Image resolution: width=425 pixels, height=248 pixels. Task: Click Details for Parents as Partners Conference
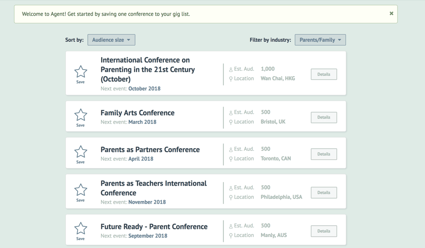point(324,154)
